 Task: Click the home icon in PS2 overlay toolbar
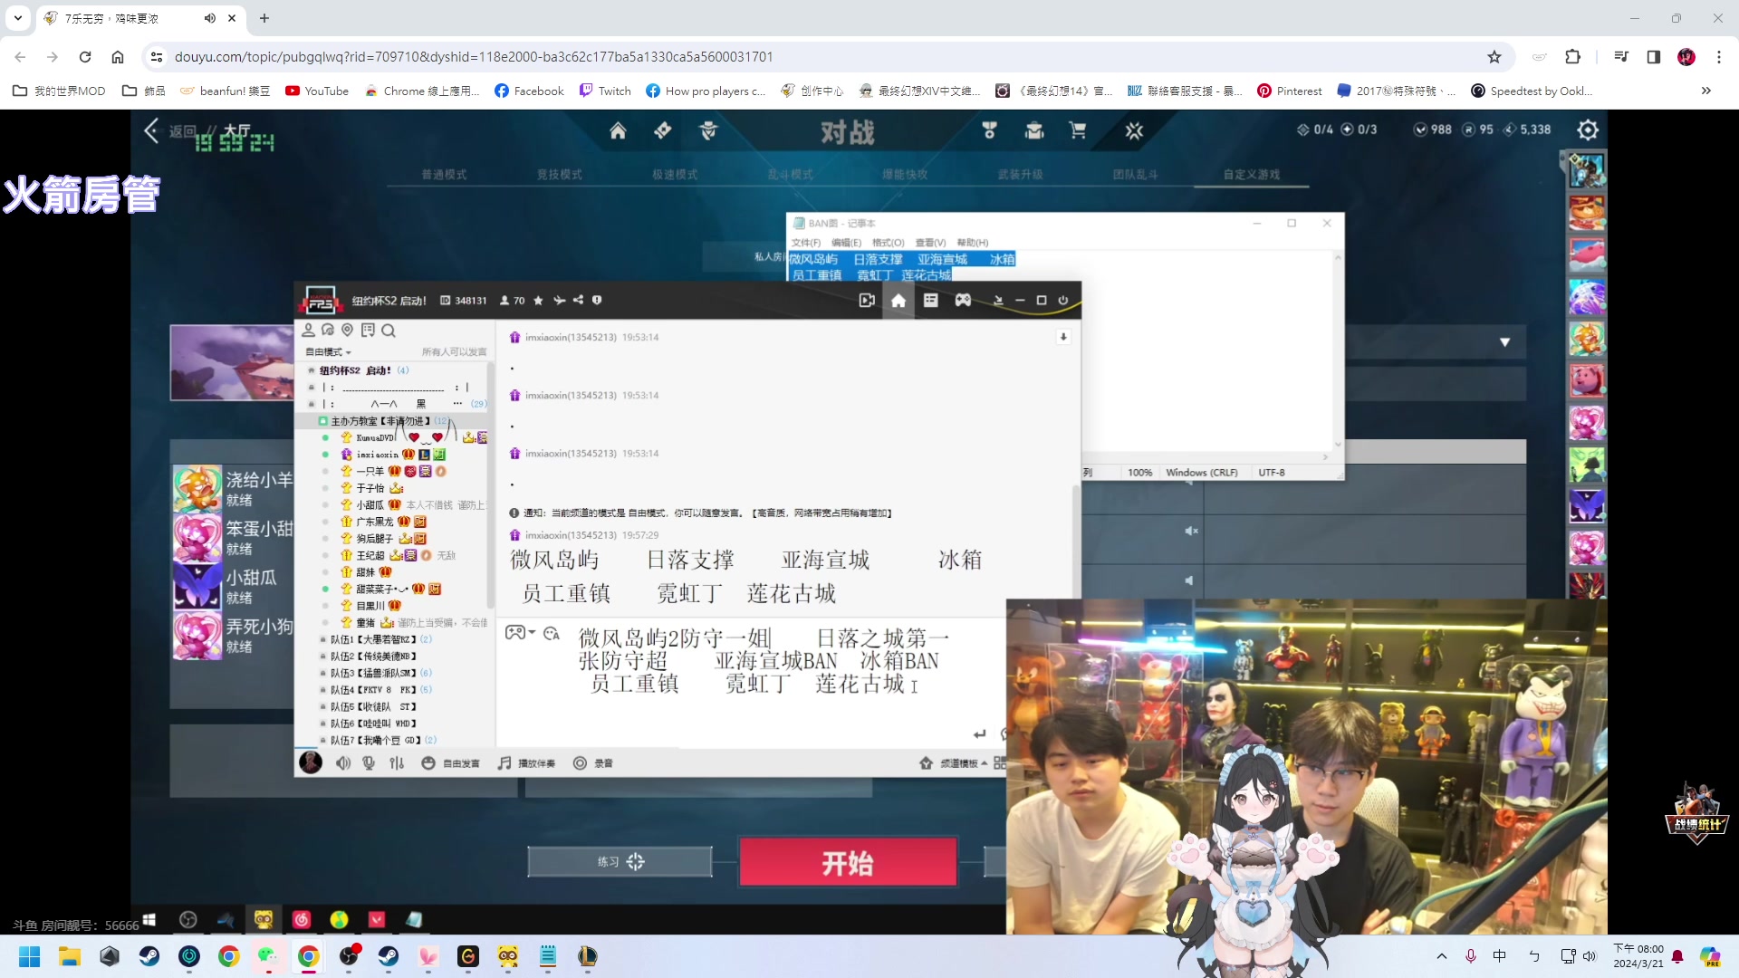pyautogui.click(x=898, y=299)
